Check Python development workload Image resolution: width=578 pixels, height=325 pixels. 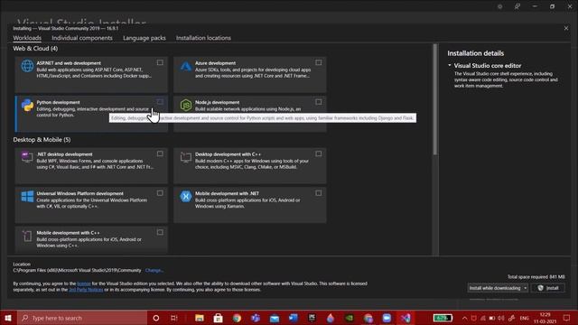(x=160, y=102)
